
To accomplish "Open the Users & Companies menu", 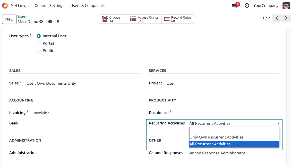I will [x=87, y=6].
